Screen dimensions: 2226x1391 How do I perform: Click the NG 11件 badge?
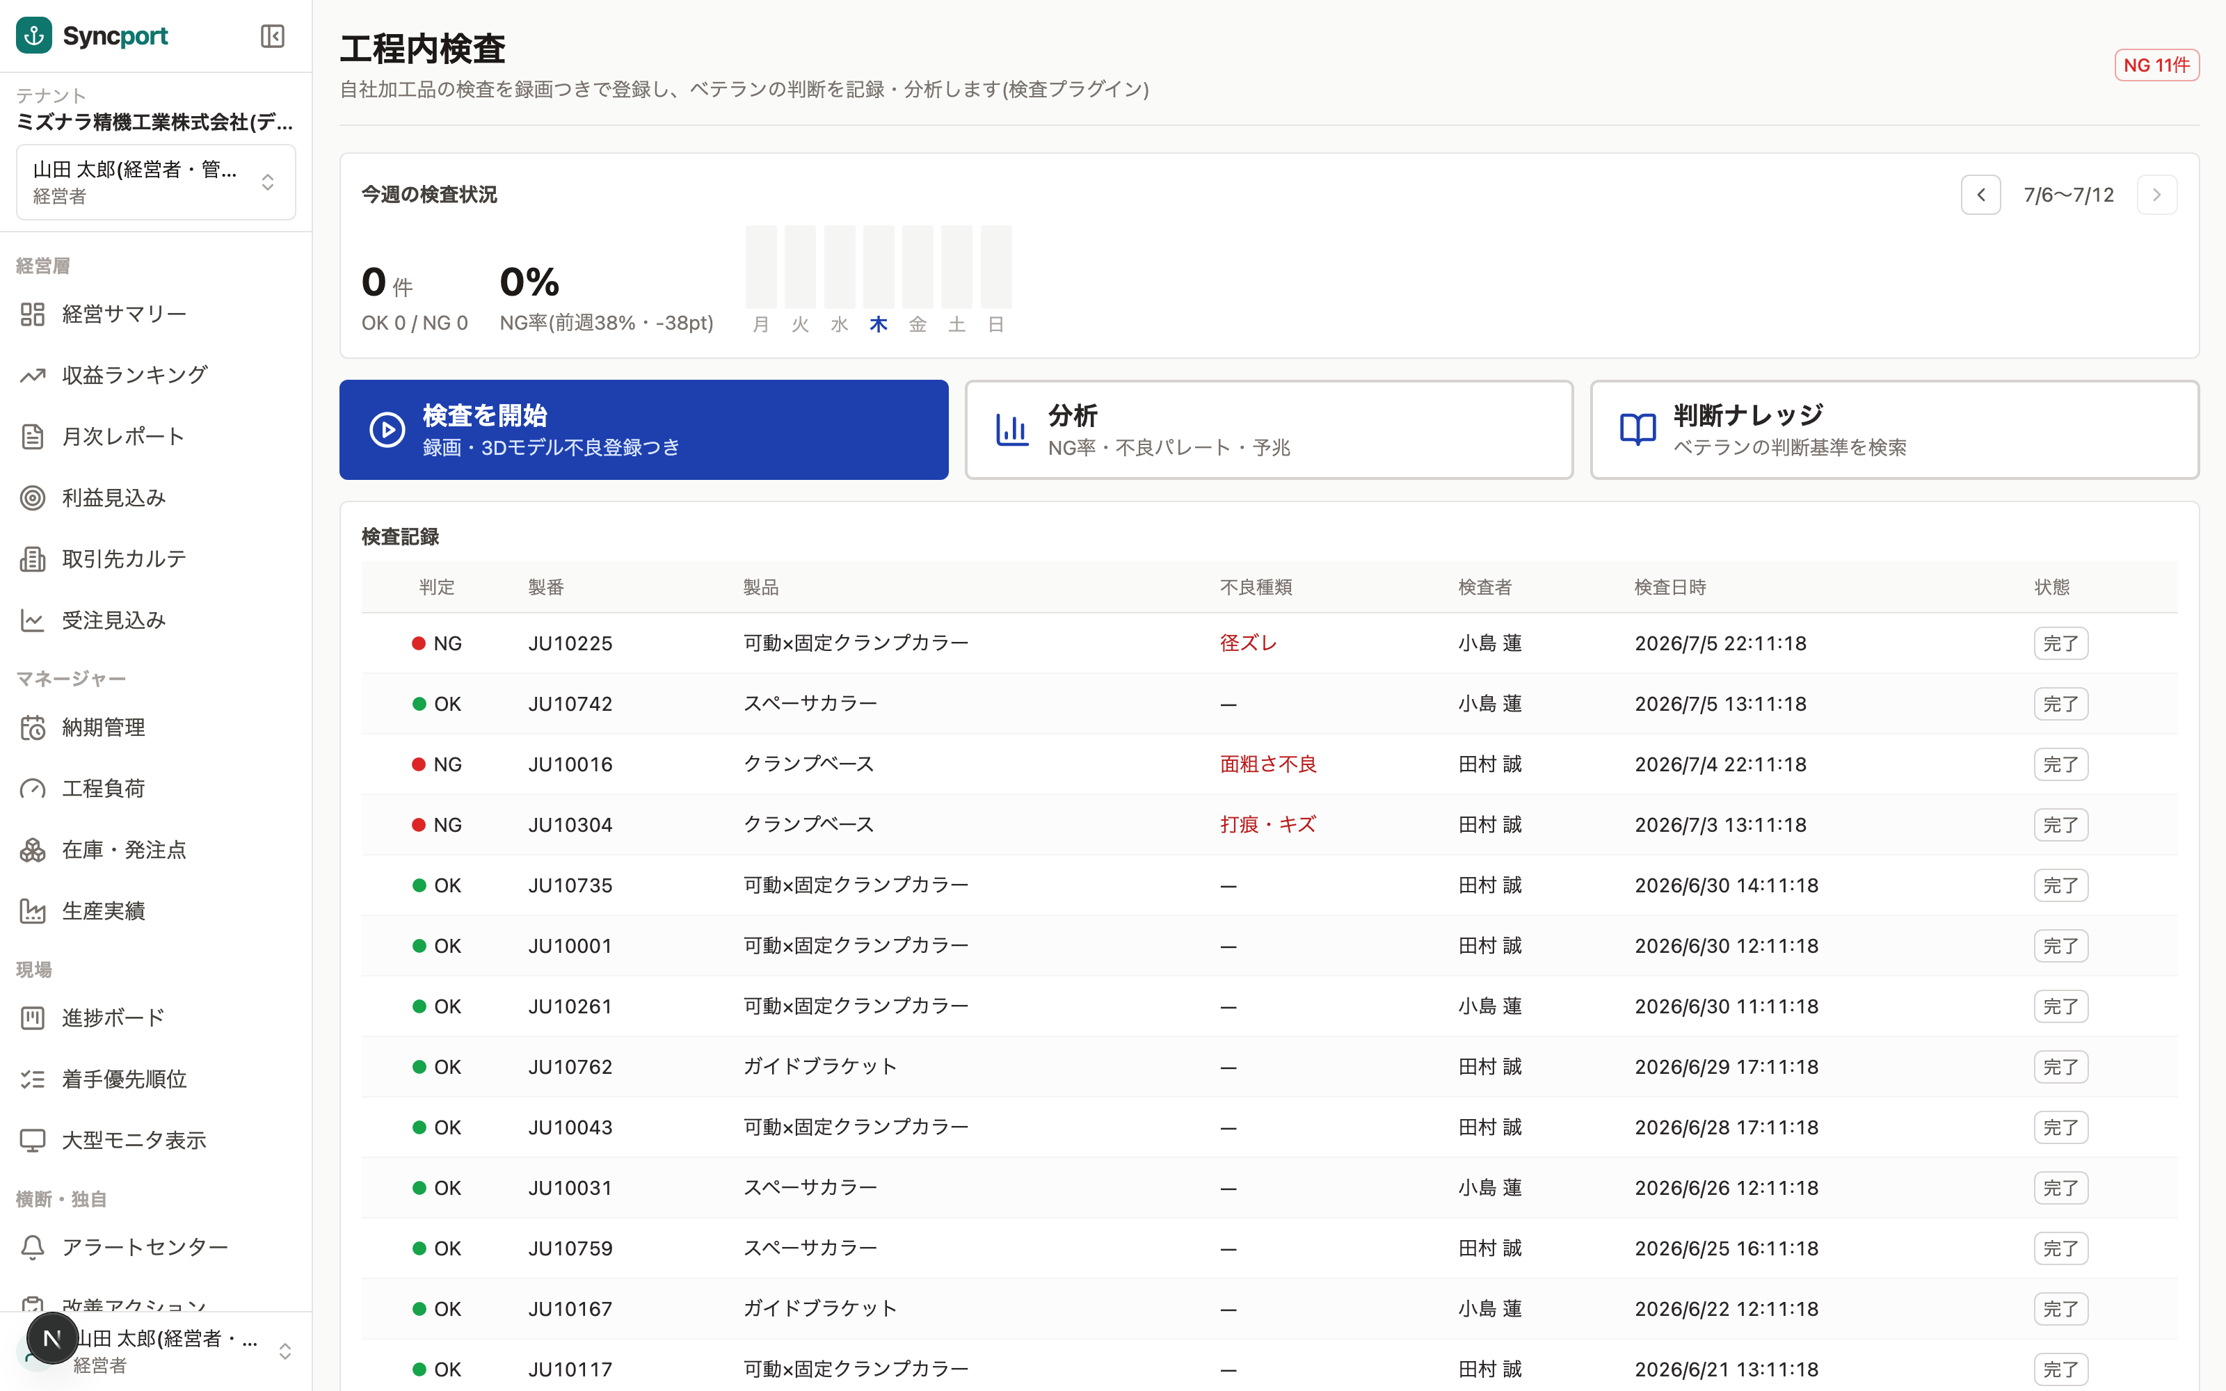point(2157,65)
